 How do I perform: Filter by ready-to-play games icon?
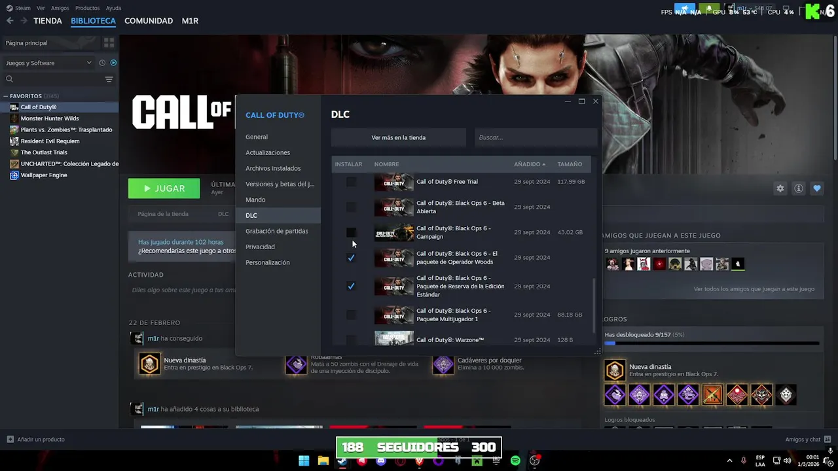[113, 63]
